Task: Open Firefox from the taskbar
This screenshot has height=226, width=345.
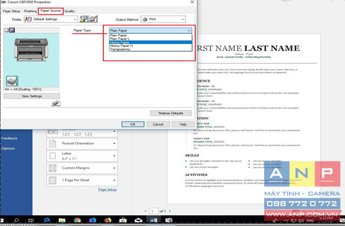Action: (108, 220)
